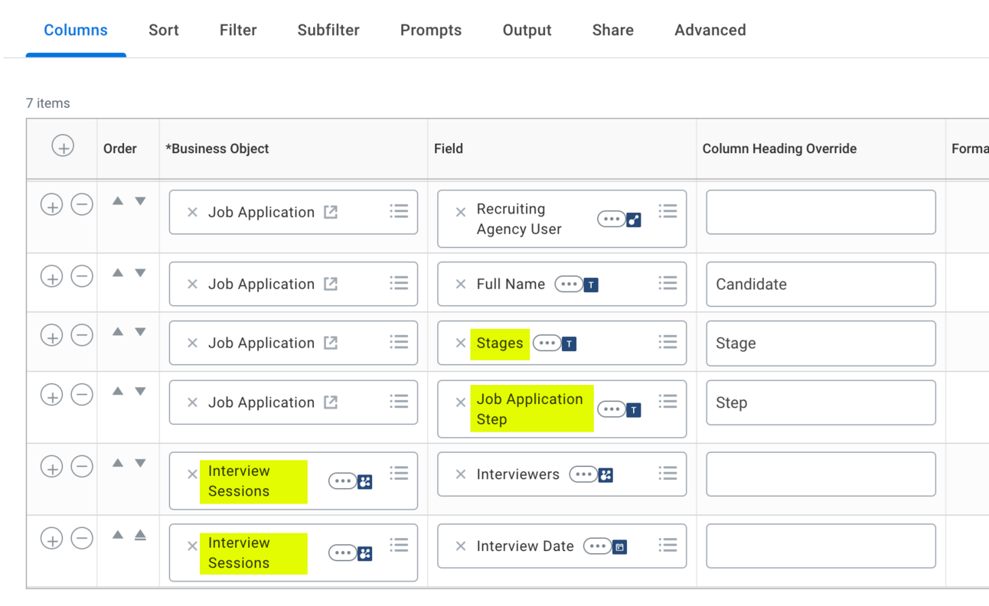Switch to the Sort tab
989x606 pixels.
[164, 31]
